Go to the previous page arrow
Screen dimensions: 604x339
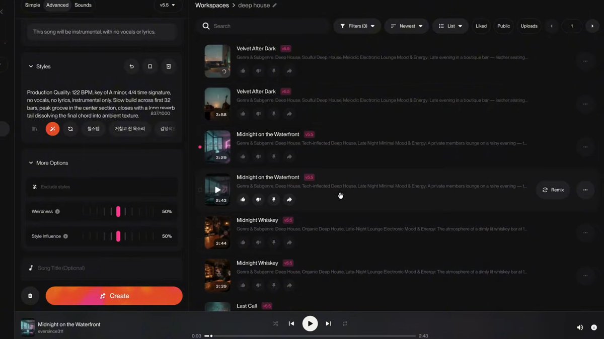551,26
